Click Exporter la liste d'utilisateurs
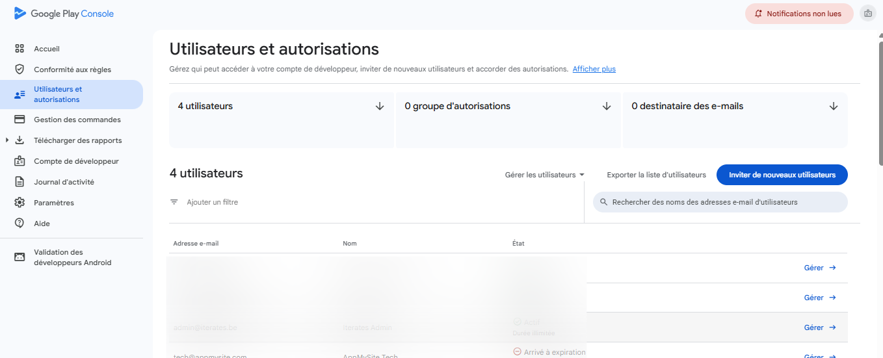Screen dimensions: 883x358 (656, 175)
